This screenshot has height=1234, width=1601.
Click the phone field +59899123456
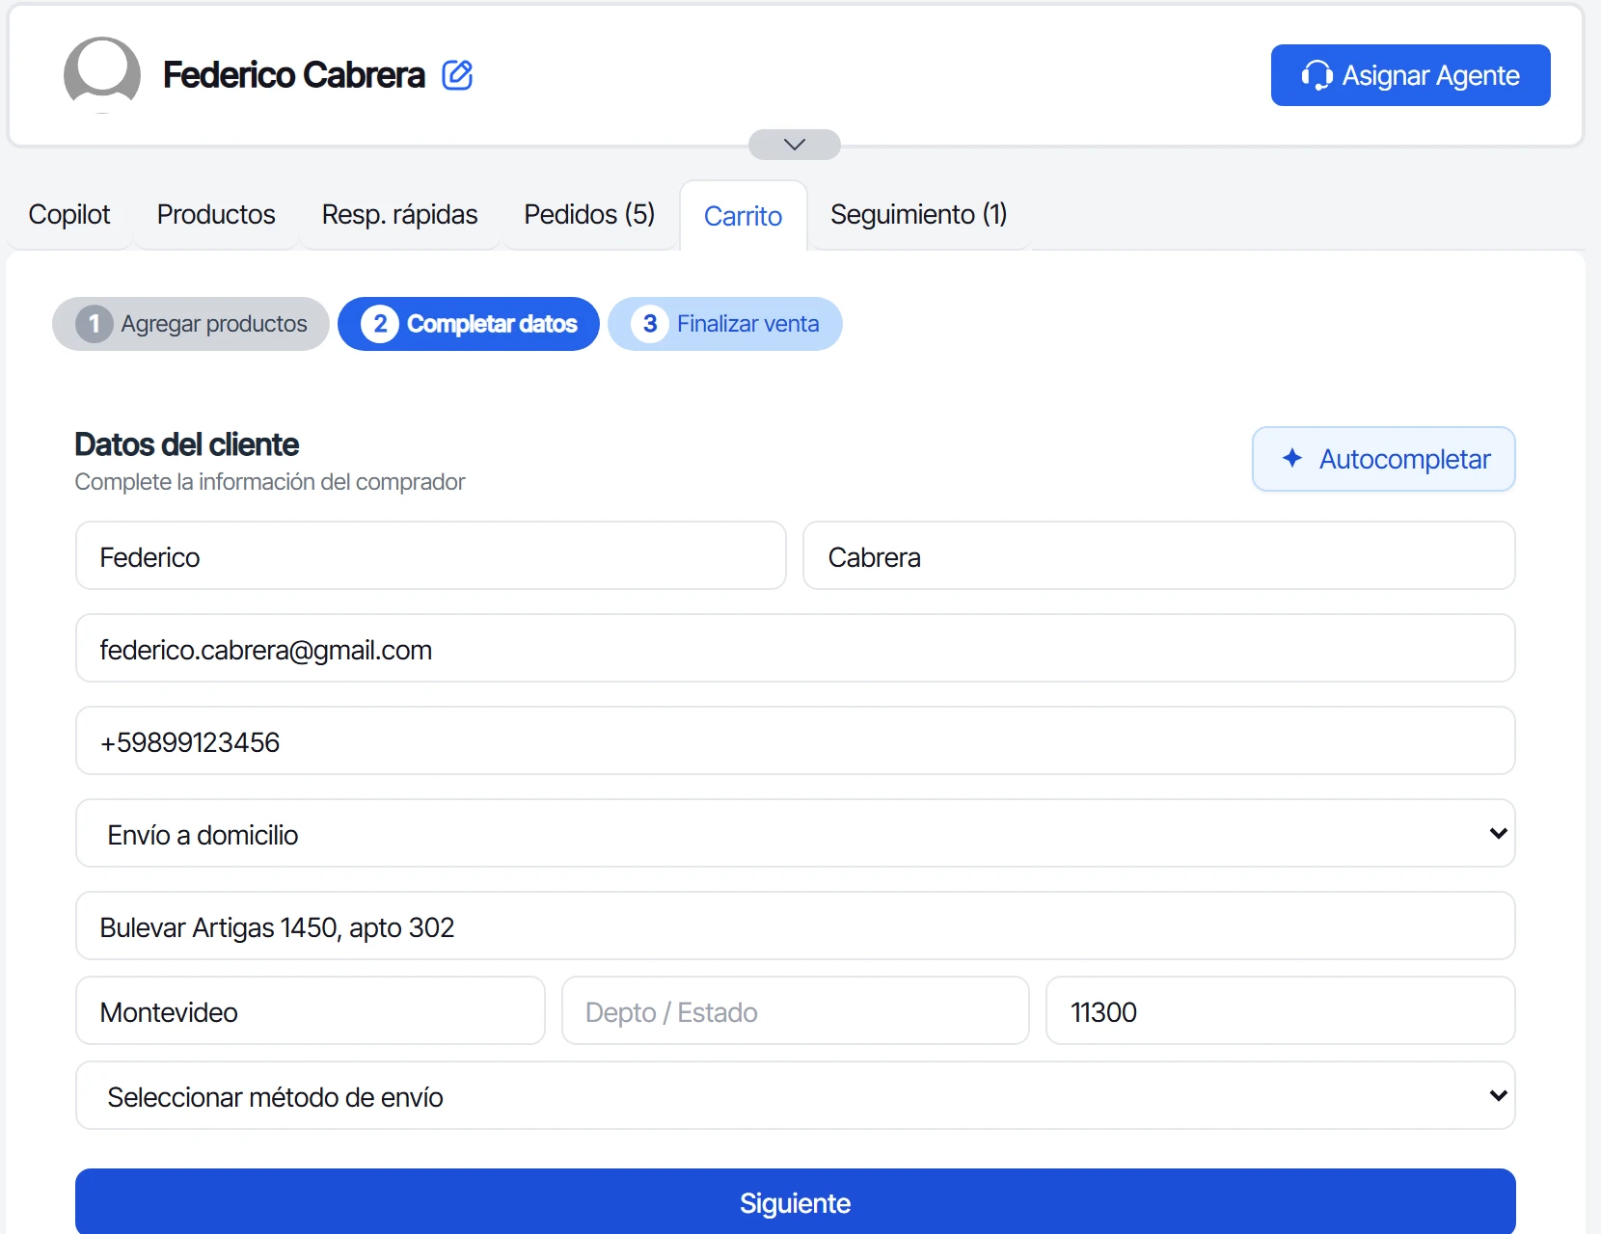coord(796,740)
